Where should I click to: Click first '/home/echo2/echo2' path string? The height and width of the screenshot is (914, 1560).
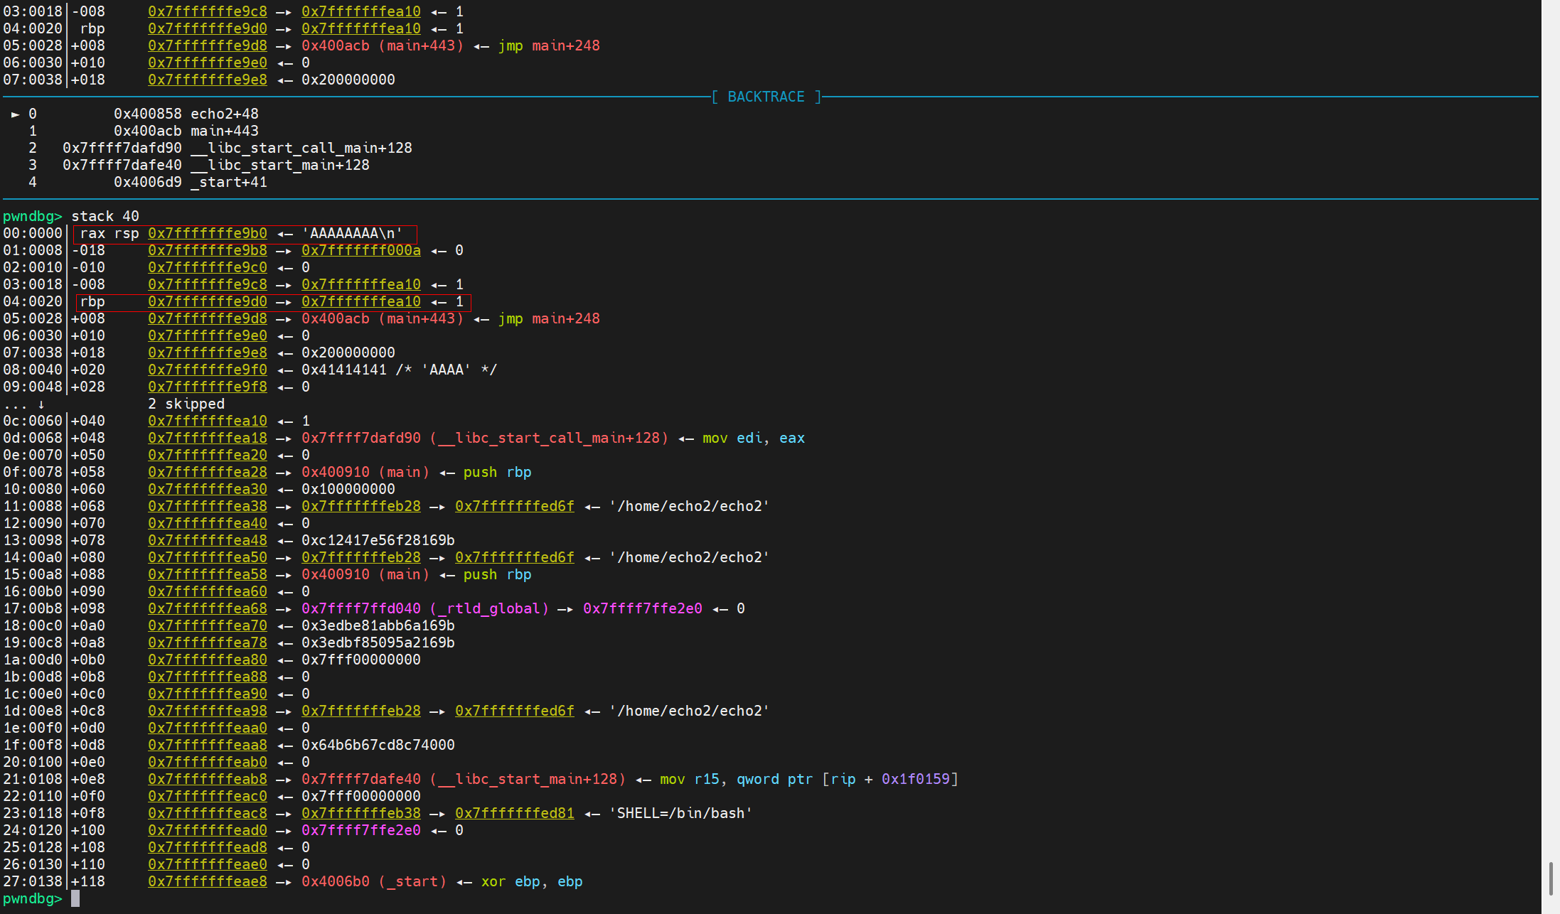689,506
